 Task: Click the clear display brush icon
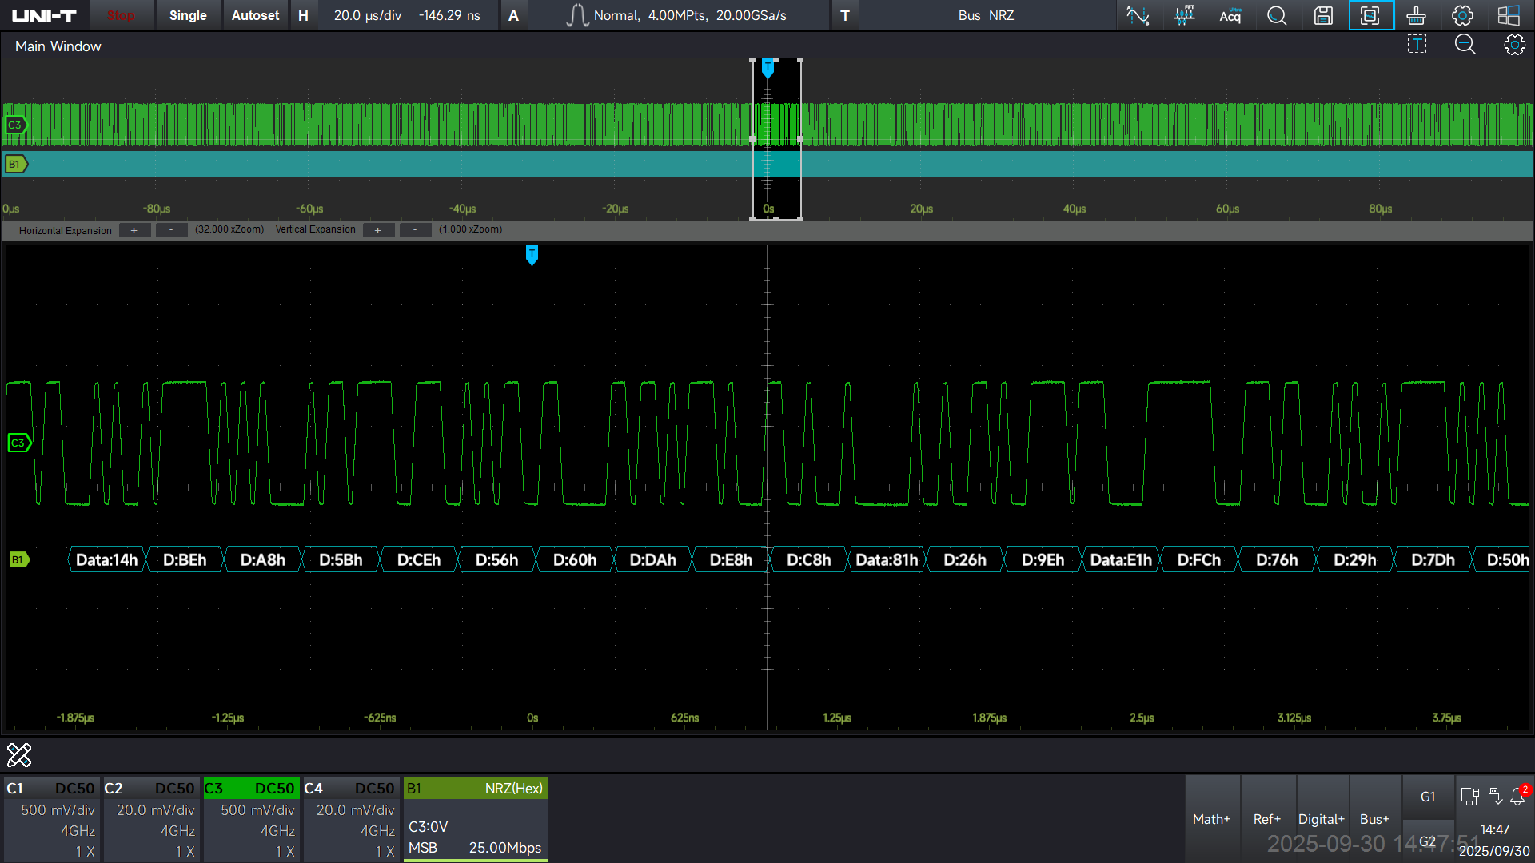click(x=1416, y=15)
